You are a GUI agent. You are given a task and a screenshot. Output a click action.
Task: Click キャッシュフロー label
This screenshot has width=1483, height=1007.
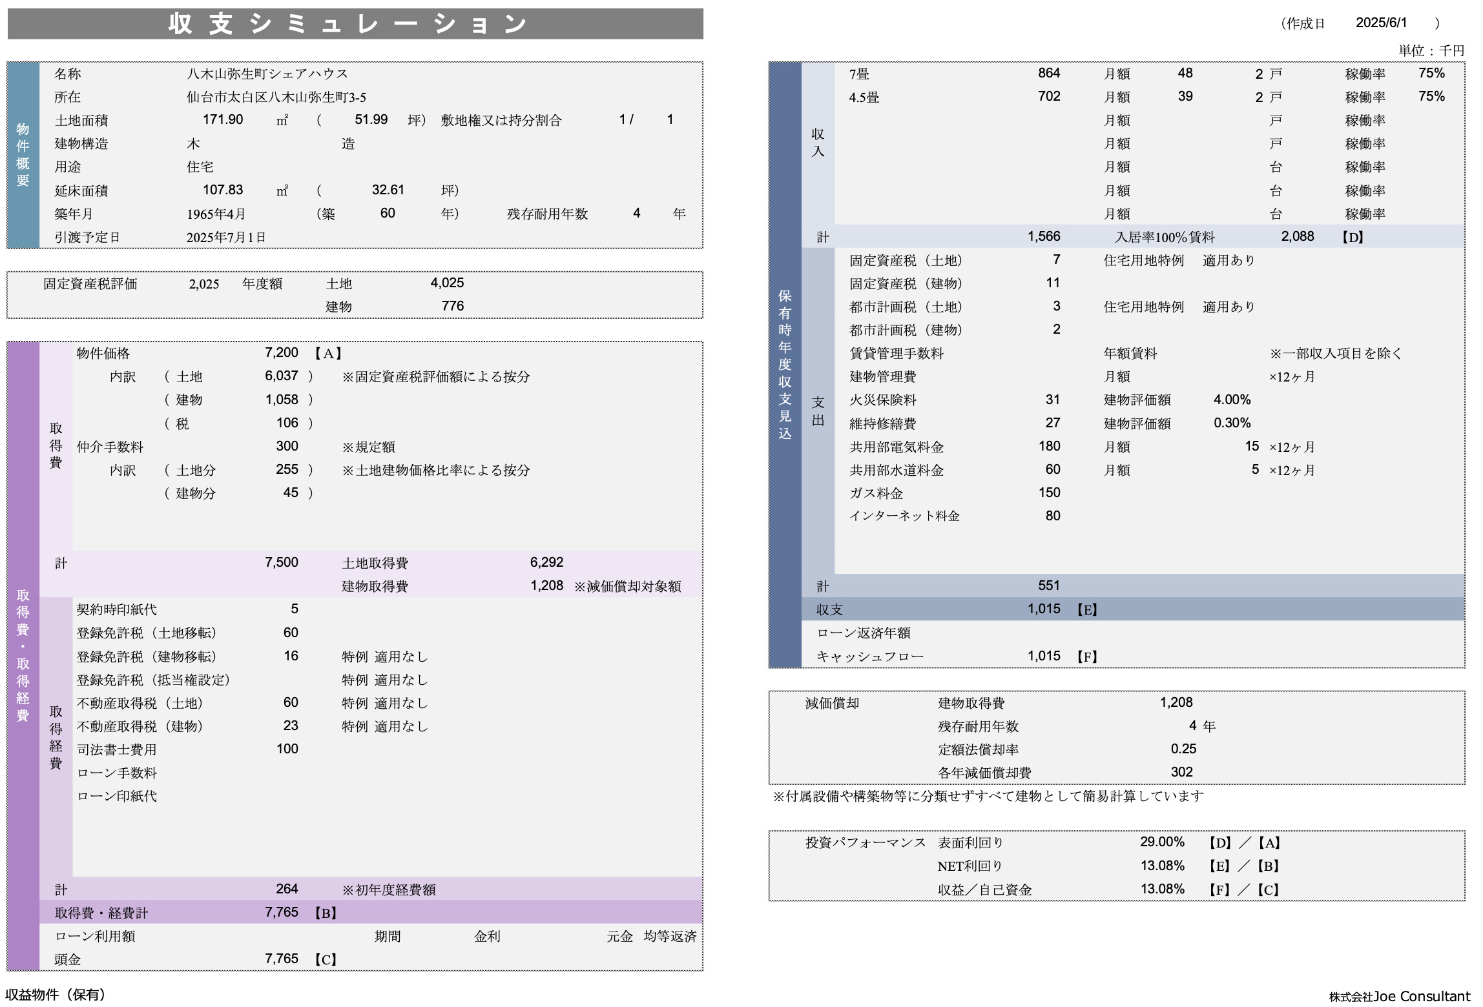click(870, 656)
